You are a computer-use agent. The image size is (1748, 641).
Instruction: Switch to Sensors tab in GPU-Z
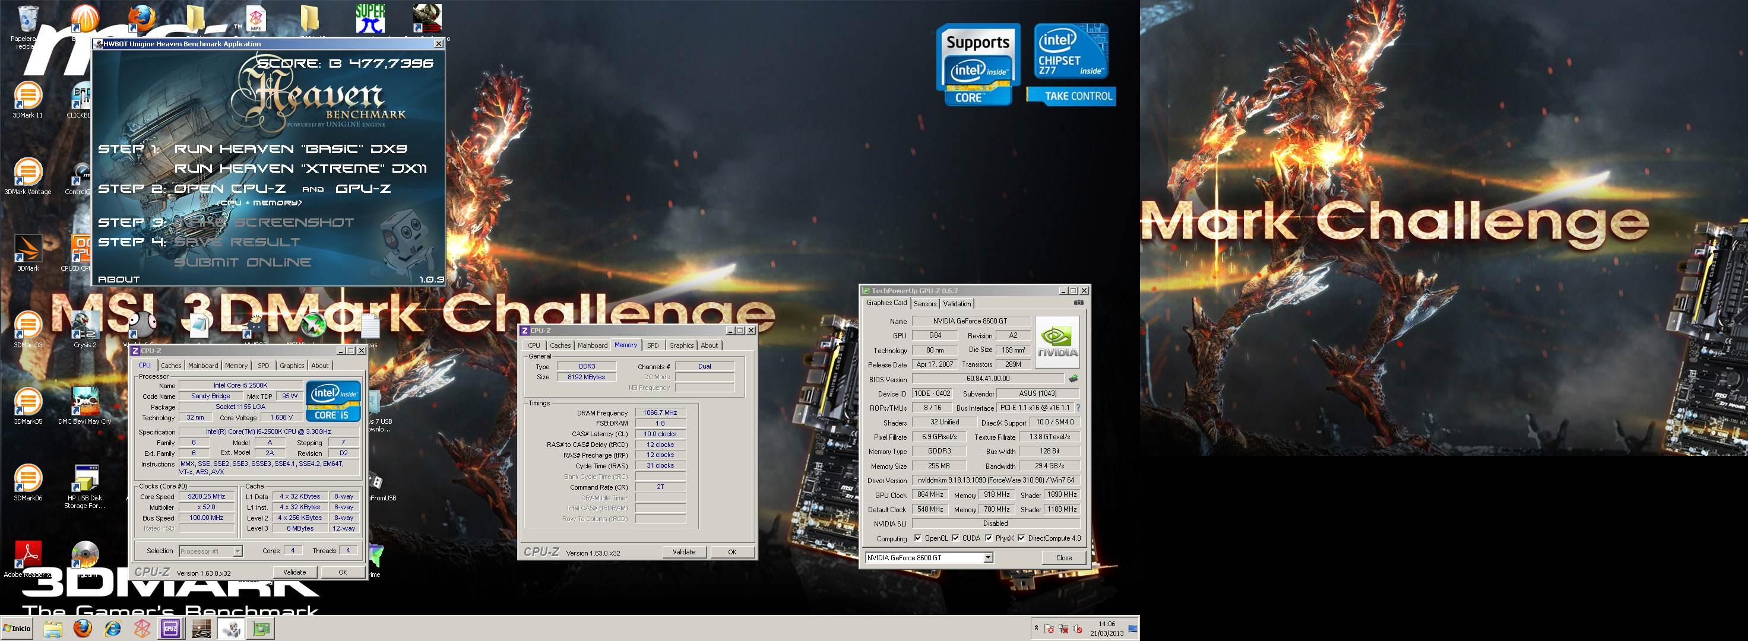tap(925, 304)
